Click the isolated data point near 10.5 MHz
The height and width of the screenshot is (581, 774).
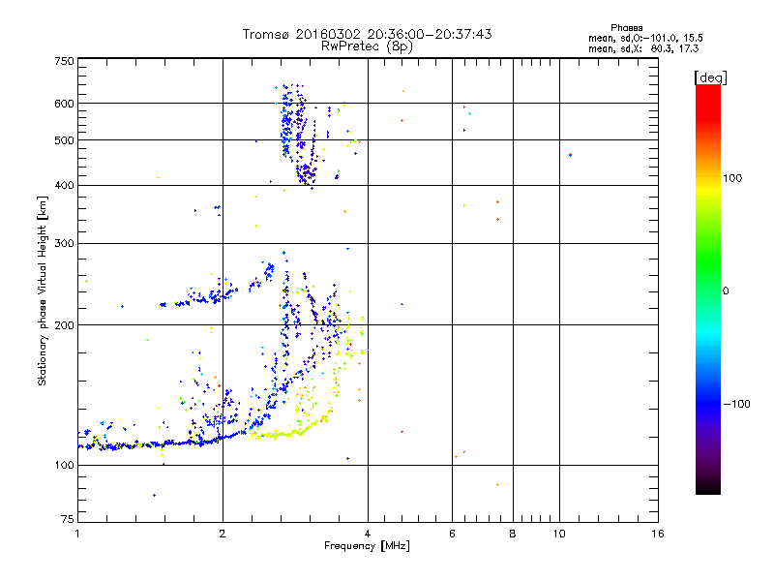point(571,155)
